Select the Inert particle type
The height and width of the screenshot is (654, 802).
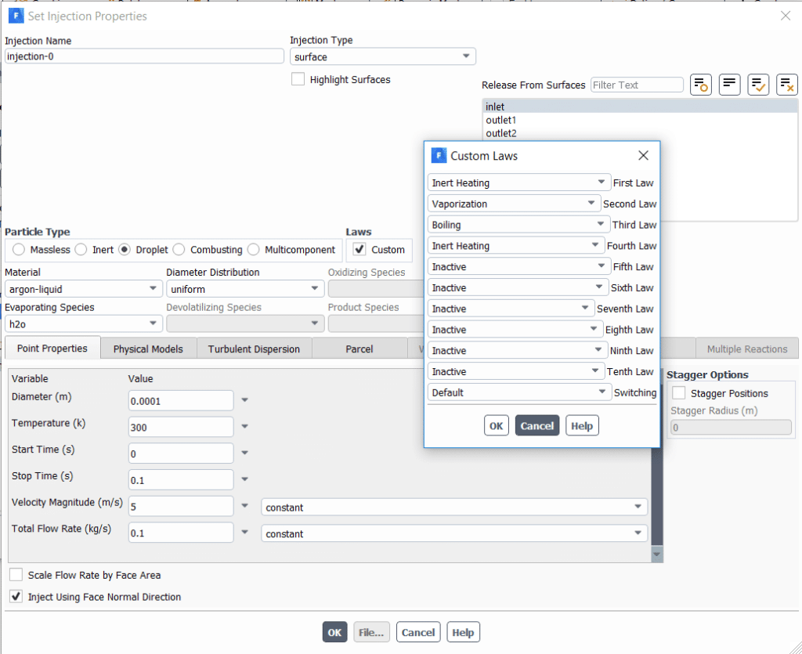pos(81,250)
